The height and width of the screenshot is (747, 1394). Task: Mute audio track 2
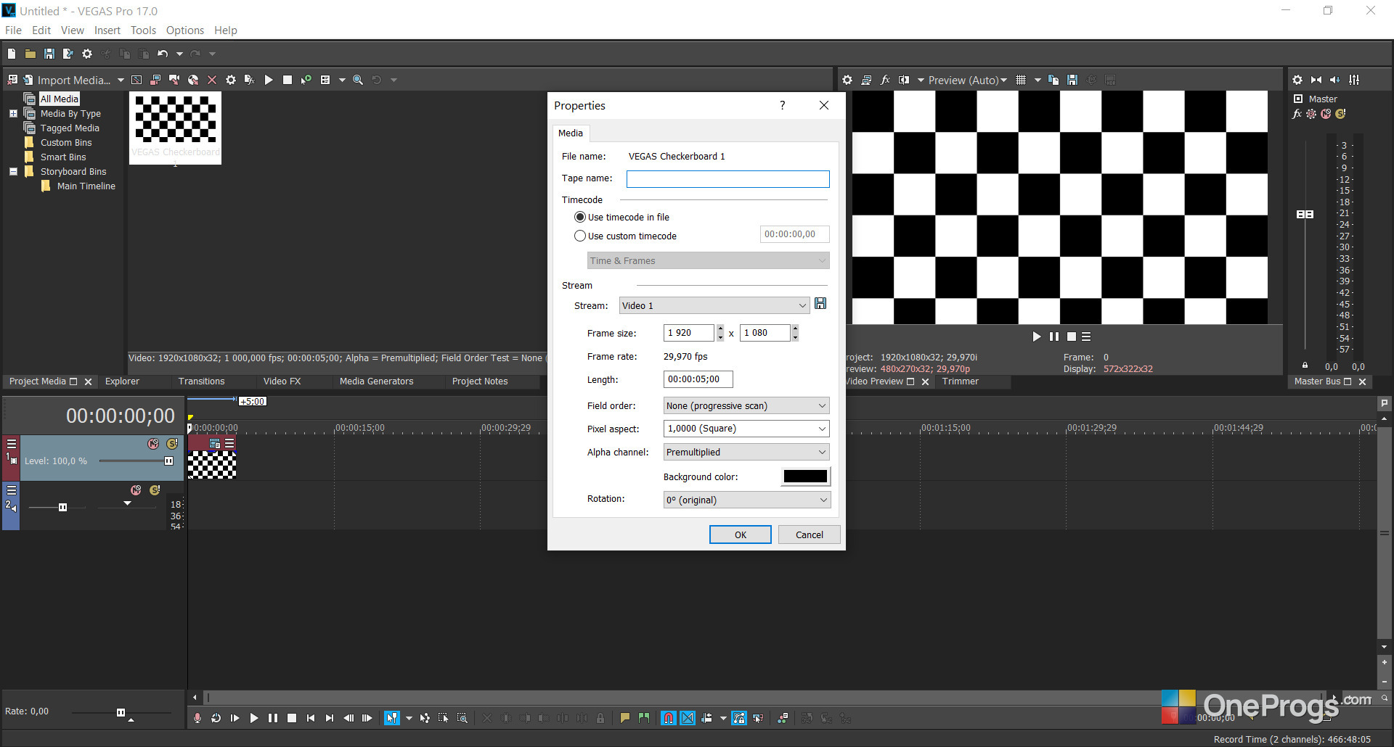[x=136, y=490]
